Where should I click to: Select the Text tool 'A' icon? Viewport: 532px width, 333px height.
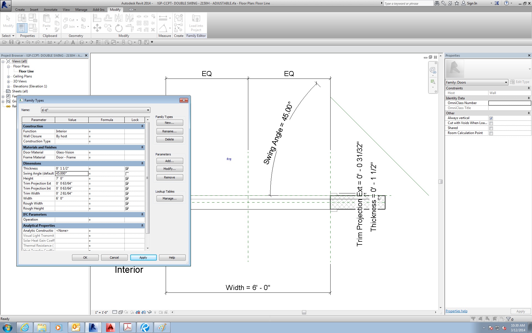73,42
